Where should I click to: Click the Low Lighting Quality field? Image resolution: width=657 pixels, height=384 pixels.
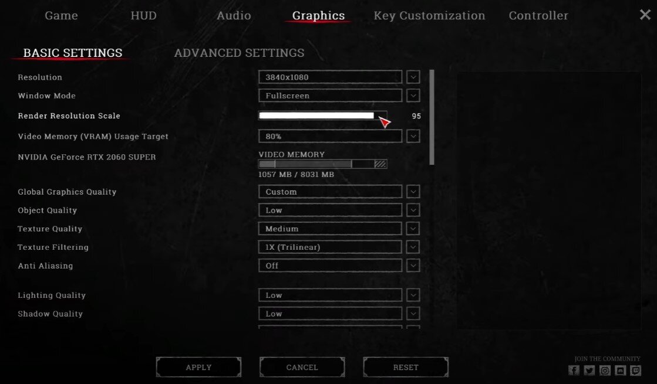coord(330,295)
